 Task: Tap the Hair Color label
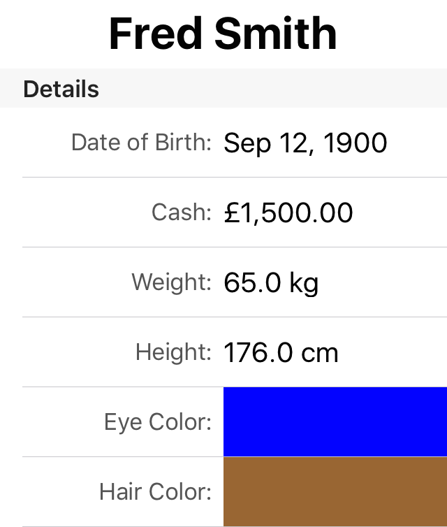tap(155, 492)
